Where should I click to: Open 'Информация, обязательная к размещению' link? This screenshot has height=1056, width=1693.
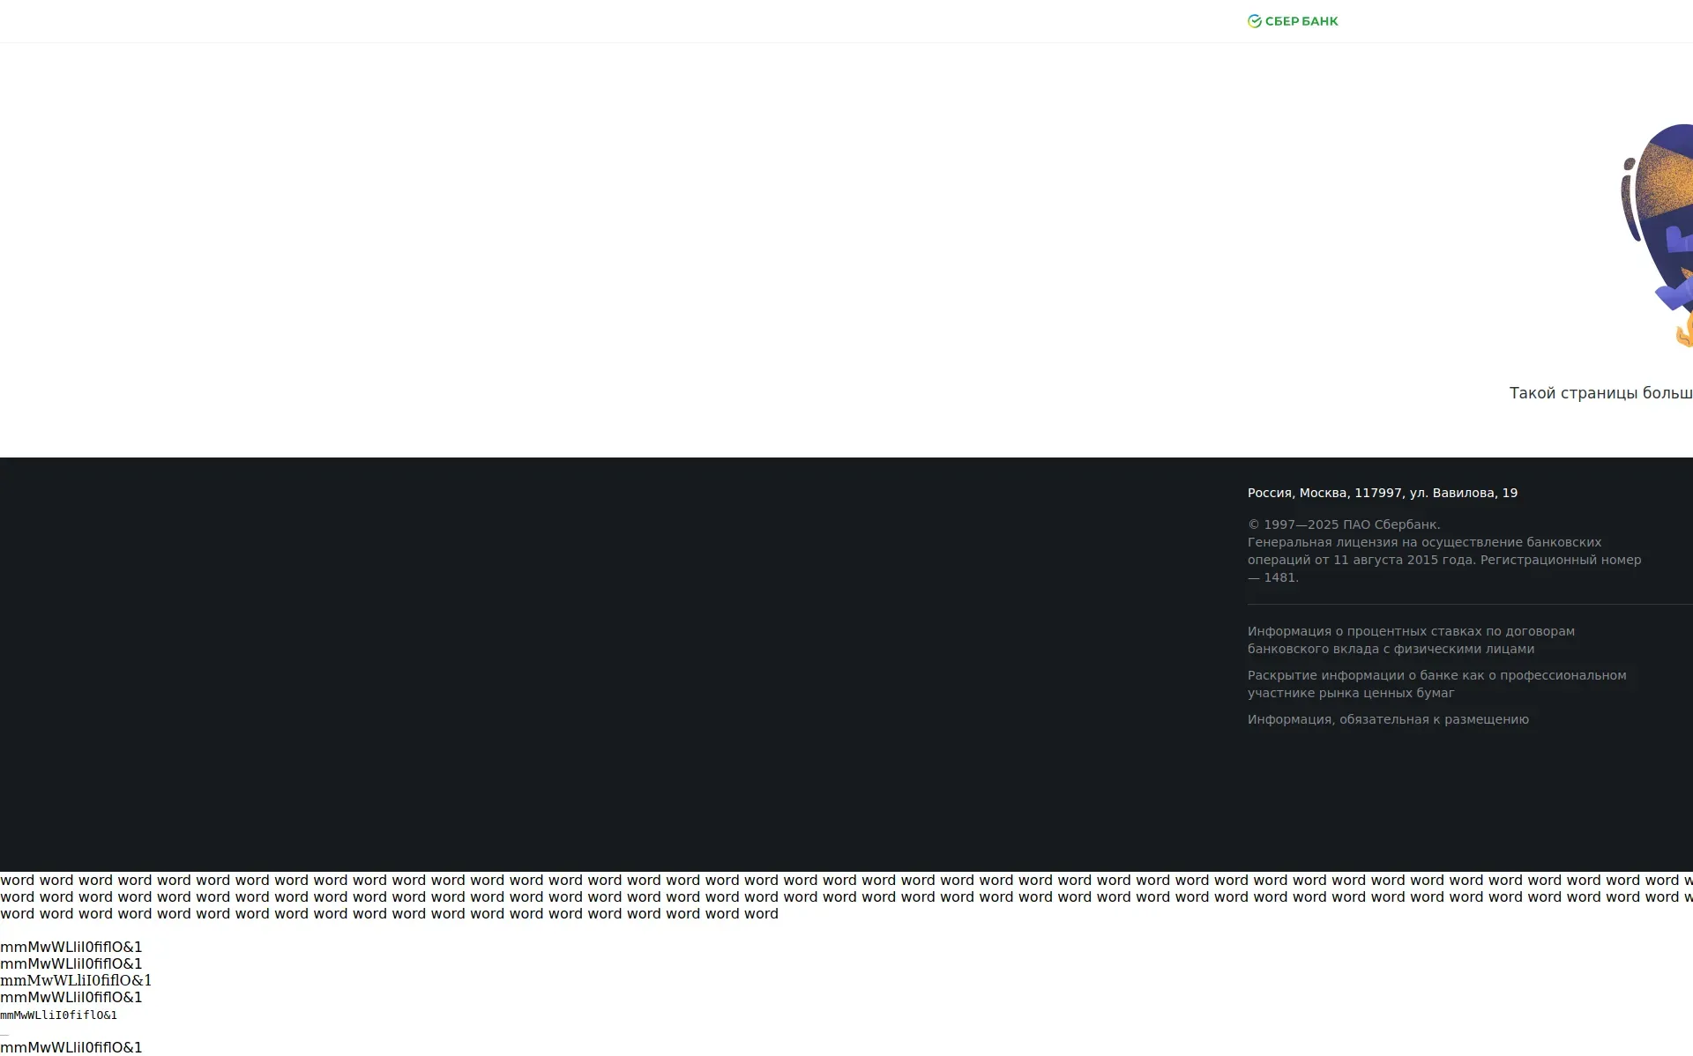pos(1387,719)
